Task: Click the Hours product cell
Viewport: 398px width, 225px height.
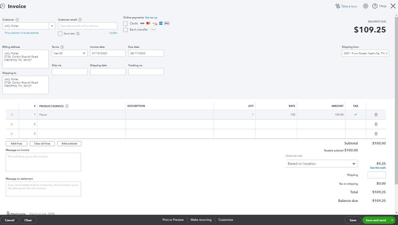Action: coord(81,114)
